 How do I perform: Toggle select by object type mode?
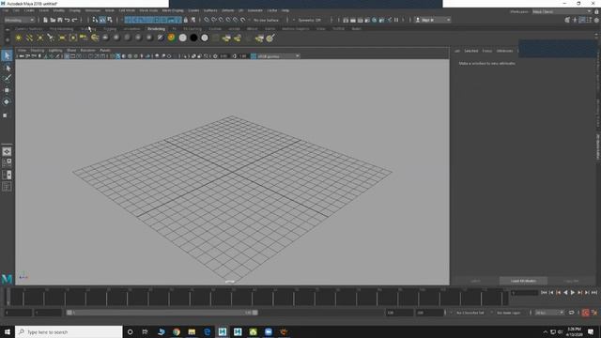click(x=102, y=20)
